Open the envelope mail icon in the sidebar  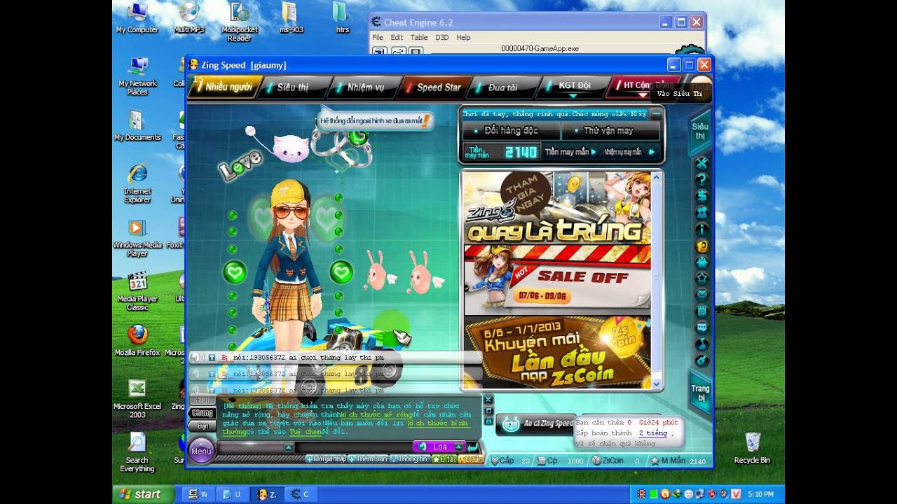701,294
